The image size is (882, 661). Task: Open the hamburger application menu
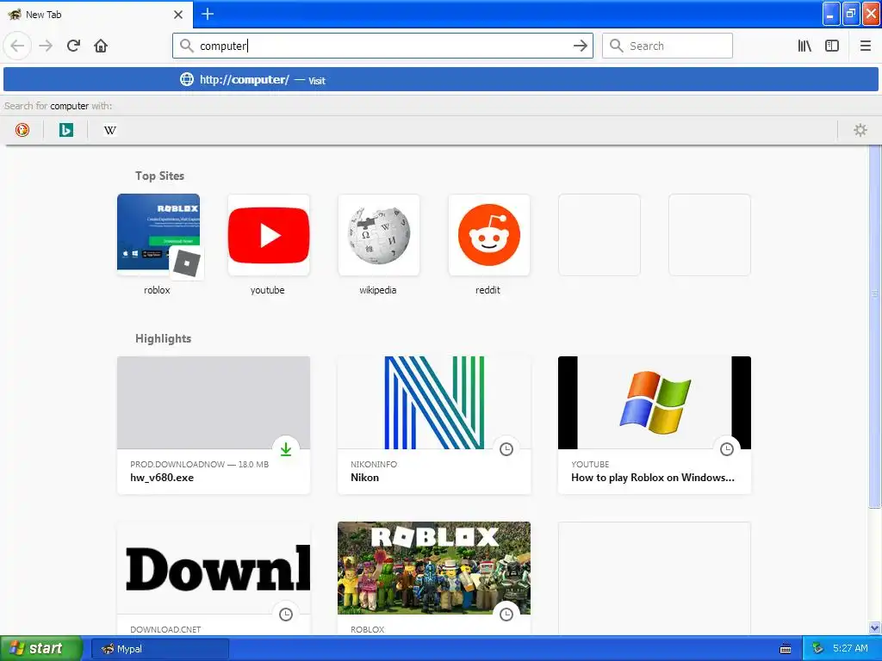coord(866,46)
